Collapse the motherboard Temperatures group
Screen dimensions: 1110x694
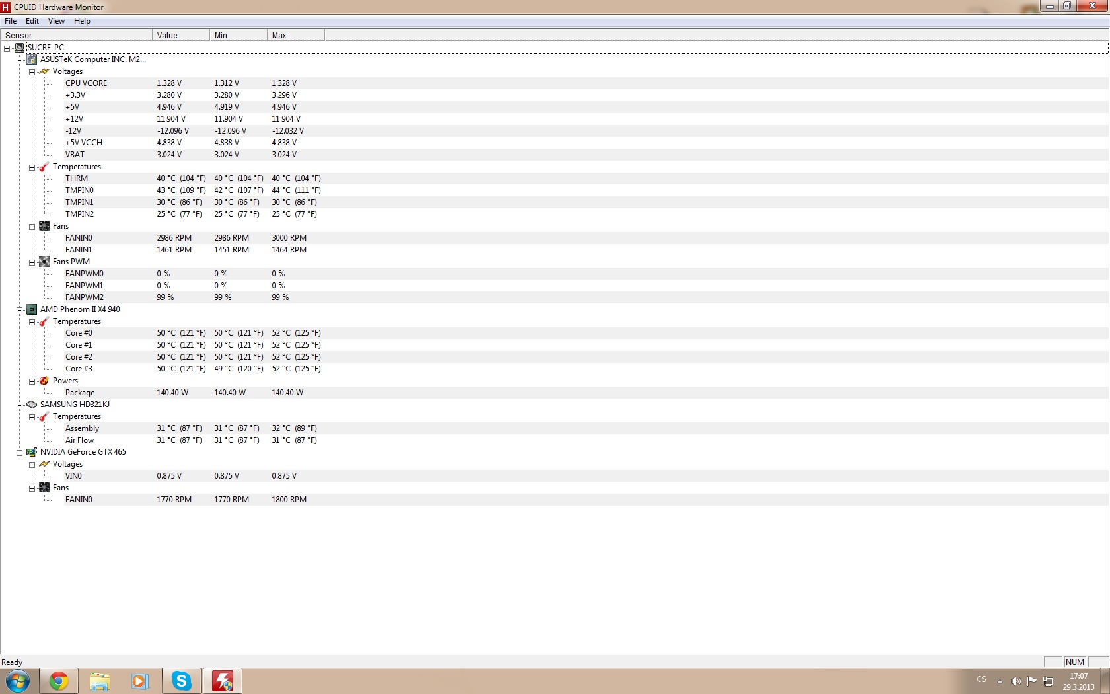coord(32,167)
